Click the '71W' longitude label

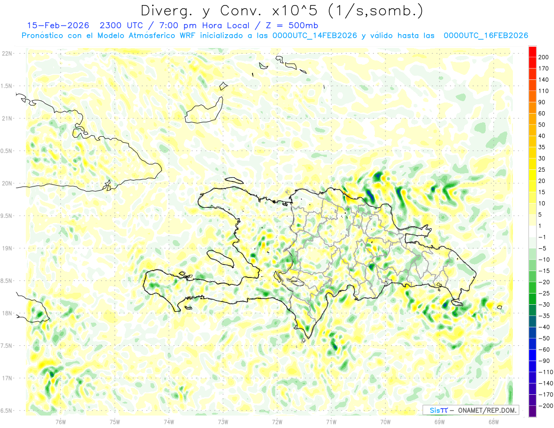(x=331, y=422)
